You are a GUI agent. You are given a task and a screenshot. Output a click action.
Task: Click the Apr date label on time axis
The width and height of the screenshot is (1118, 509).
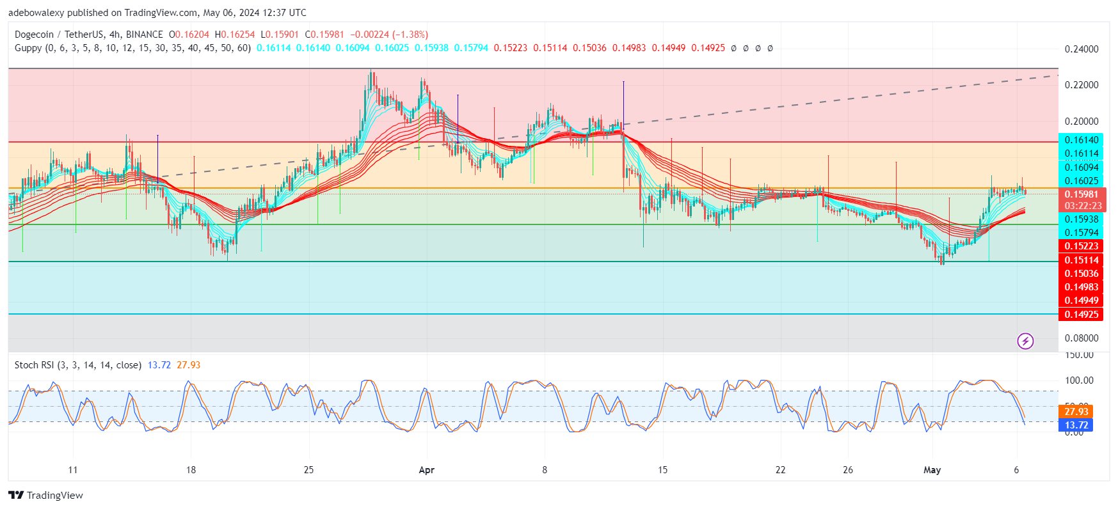[x=426, y=470]
